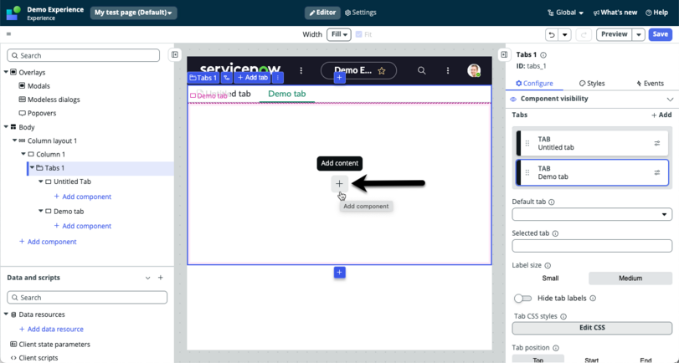Open the undo history dropdown arrow
Viewport: 679px width, 363px height.
point(564,34)
